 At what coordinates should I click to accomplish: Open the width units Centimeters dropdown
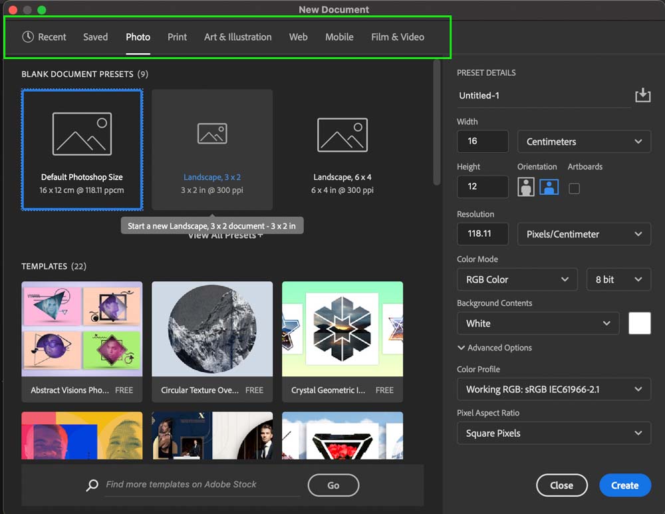coord(584,142)
